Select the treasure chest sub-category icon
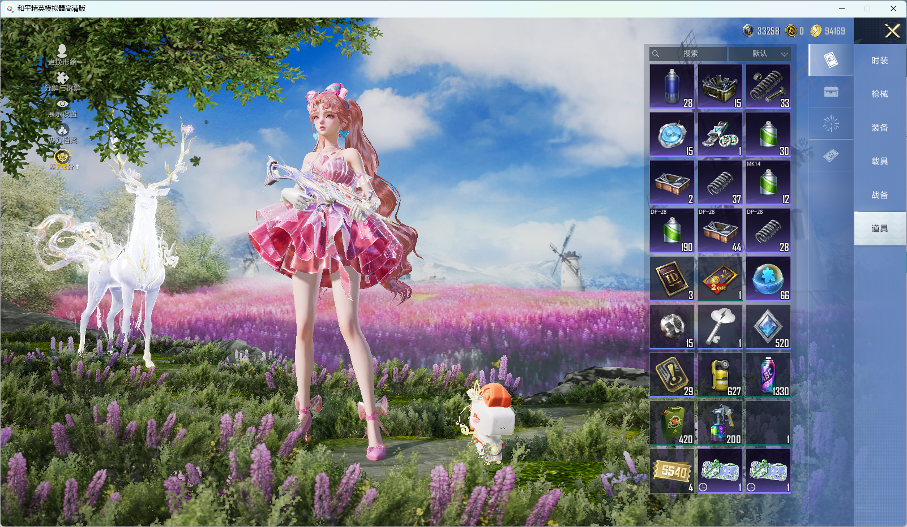Image resolution: width=907 pixels, height=527 pixels. coord(831,92)
